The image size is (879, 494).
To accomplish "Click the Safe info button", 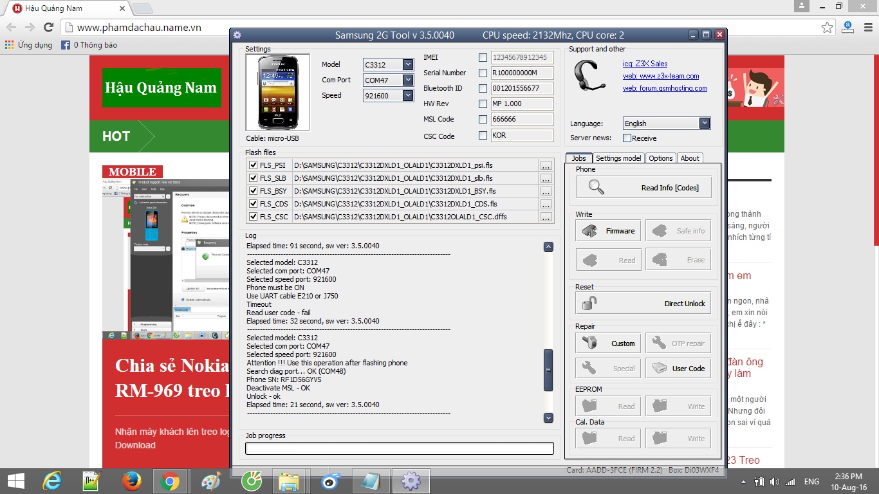I will [678, 231].
